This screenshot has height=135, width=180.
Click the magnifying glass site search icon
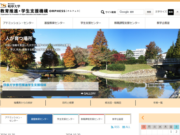103,12
